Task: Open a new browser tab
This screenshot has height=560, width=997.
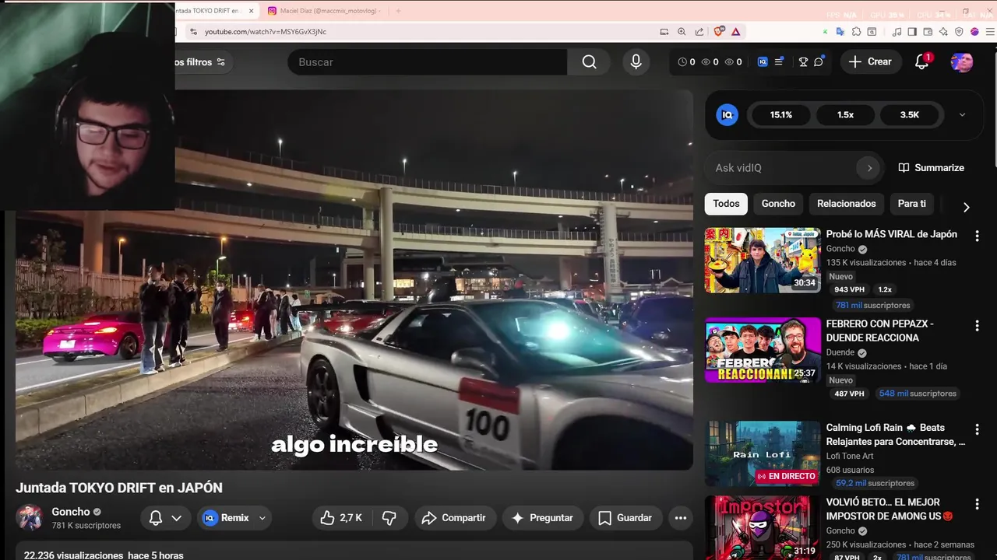Action: [398, 11]
